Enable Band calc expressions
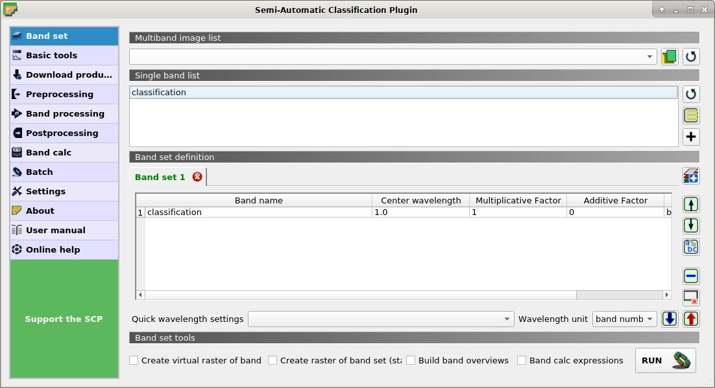The image size is (715, 388). pyautogui.click(x=522, y=360)
